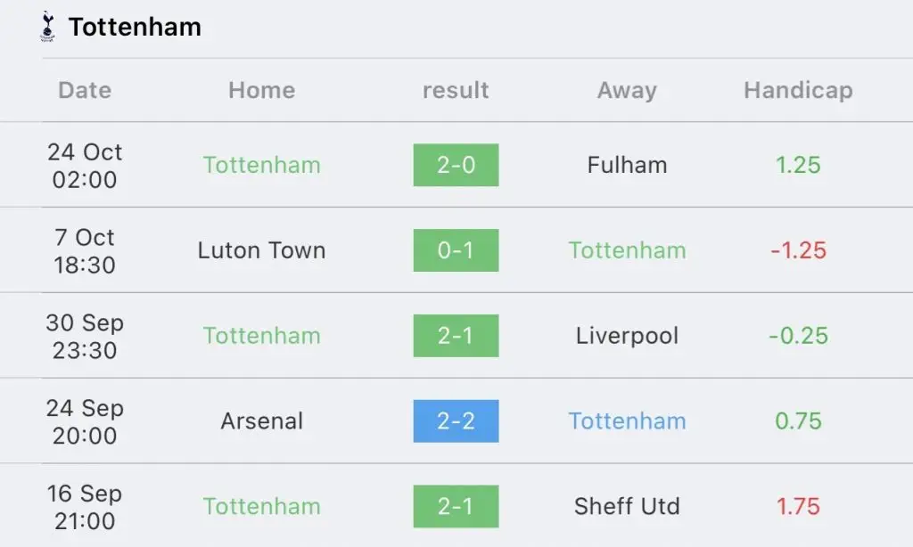The width and height of the screenshot is (913, 547).
Task: Click the 2-1 result against Sheff Utd
Action: (456, 506)
